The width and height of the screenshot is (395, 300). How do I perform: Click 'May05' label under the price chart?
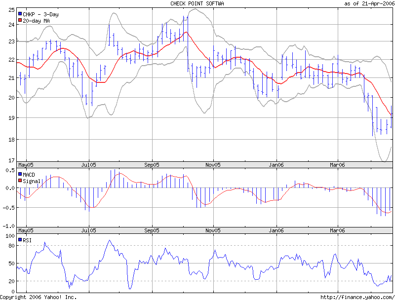click(x=26, y=165)
